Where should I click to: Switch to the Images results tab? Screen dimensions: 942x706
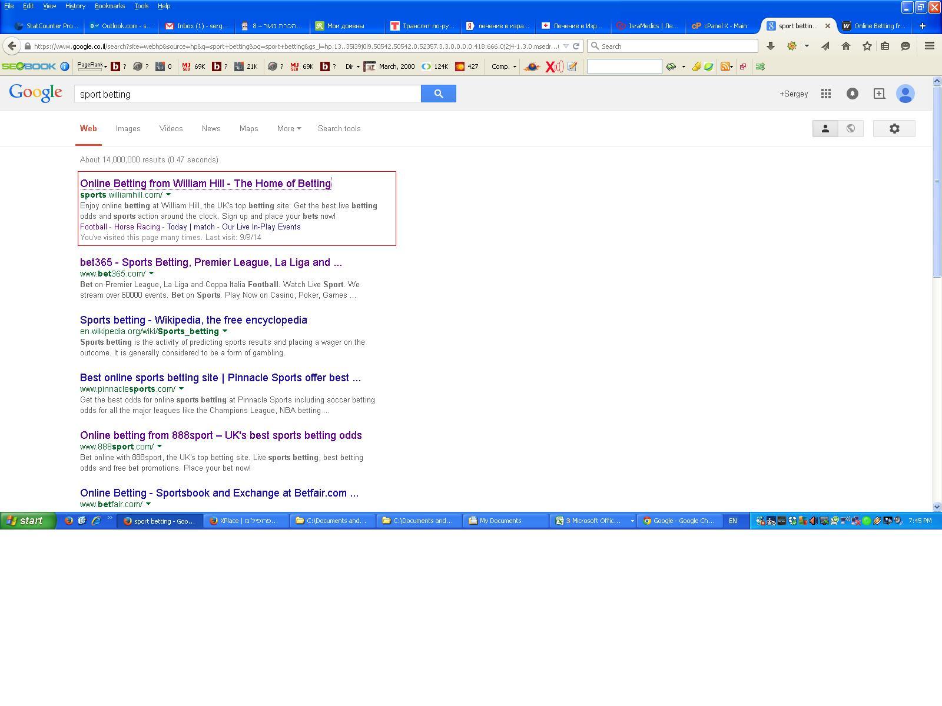coord(128,128)
